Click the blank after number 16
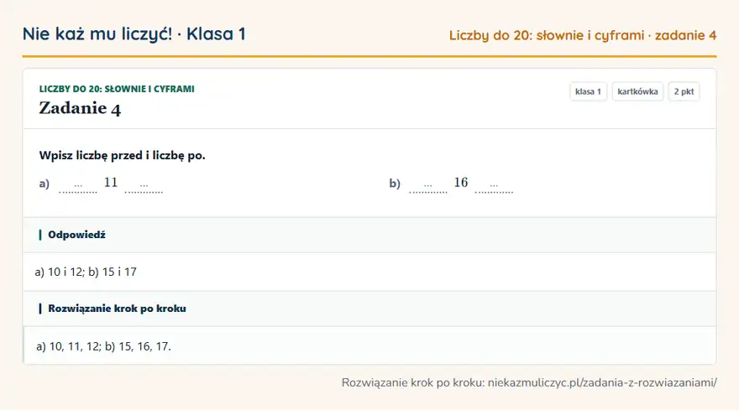This screenshot has width=739, height=410. point(494,186)
